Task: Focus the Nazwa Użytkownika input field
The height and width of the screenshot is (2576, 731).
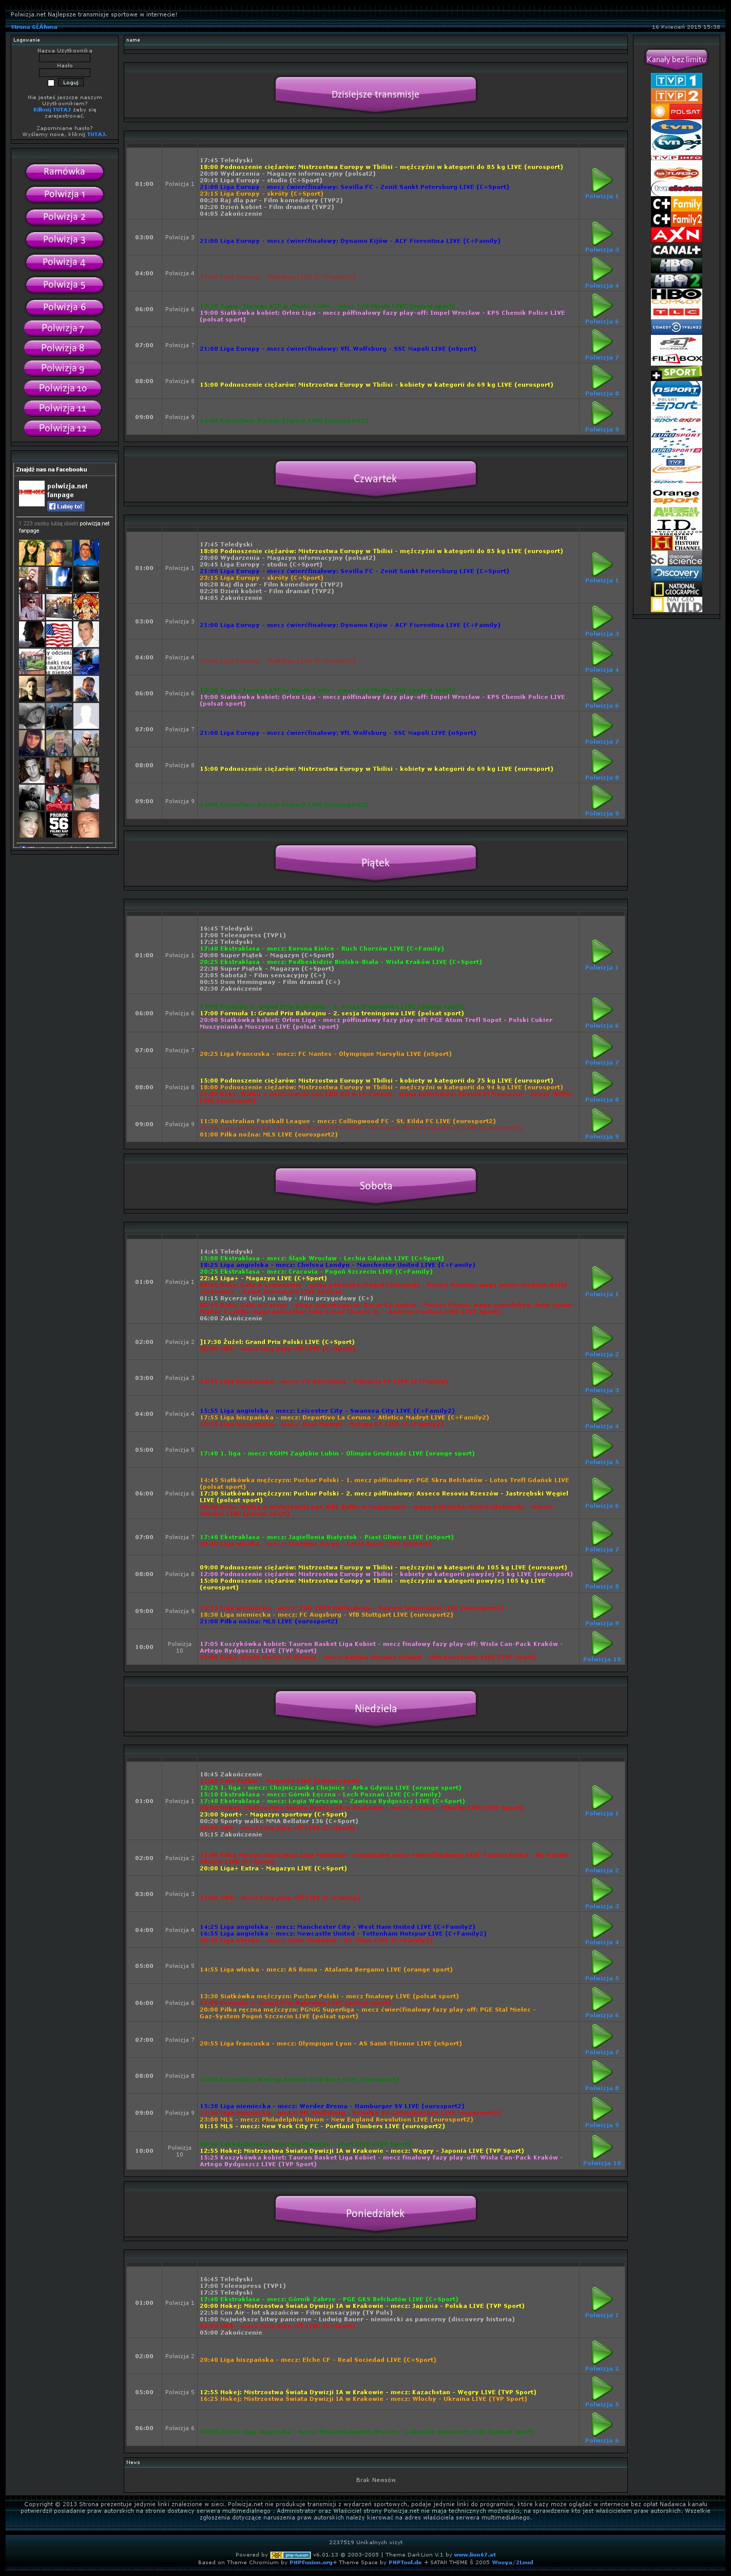Action: click(x=64, y=58)
